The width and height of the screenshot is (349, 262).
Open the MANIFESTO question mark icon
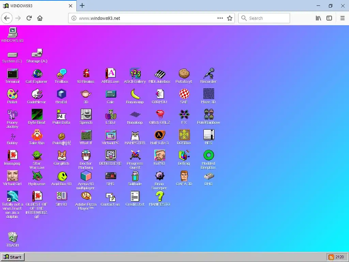point(160,196)
